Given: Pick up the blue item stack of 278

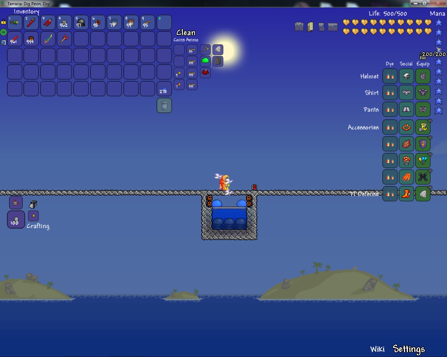Looking at the screenshot, I should [164, 89].
